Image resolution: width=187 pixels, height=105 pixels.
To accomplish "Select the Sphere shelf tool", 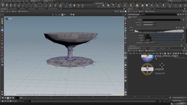I will click(7, 6).
